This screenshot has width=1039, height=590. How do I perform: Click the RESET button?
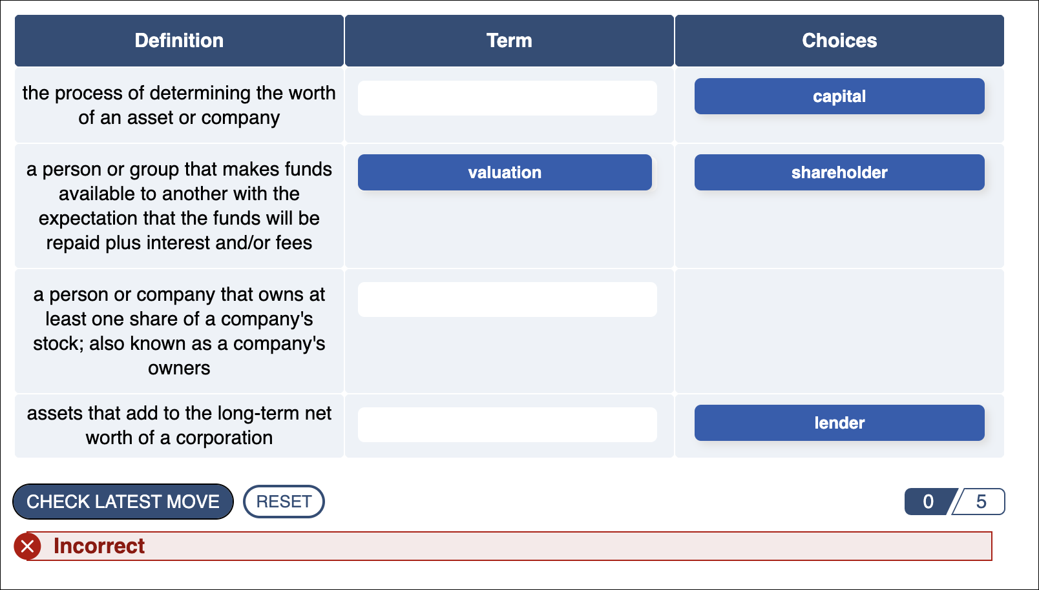(284, 502)
